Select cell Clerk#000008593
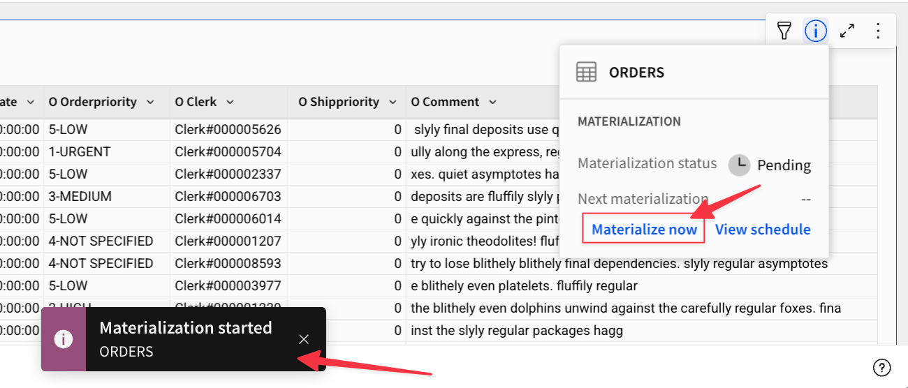Screen dimensions: 908x388 [229, 264]
